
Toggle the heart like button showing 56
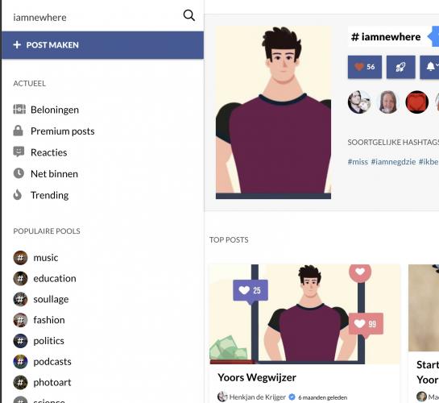coord(365,67)
